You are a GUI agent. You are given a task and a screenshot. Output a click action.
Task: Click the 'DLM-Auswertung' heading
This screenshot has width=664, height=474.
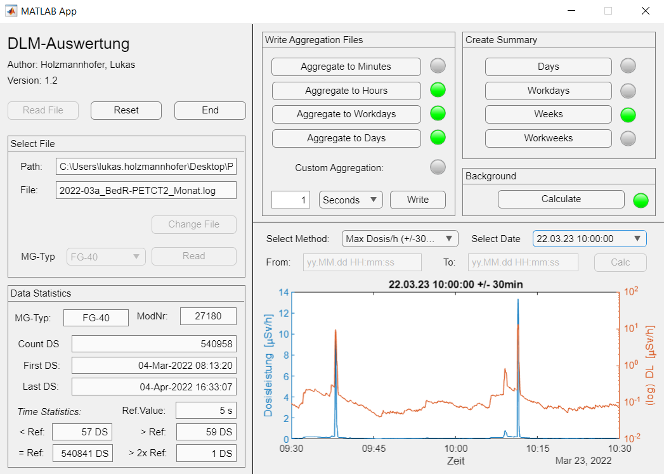[68, 44]
